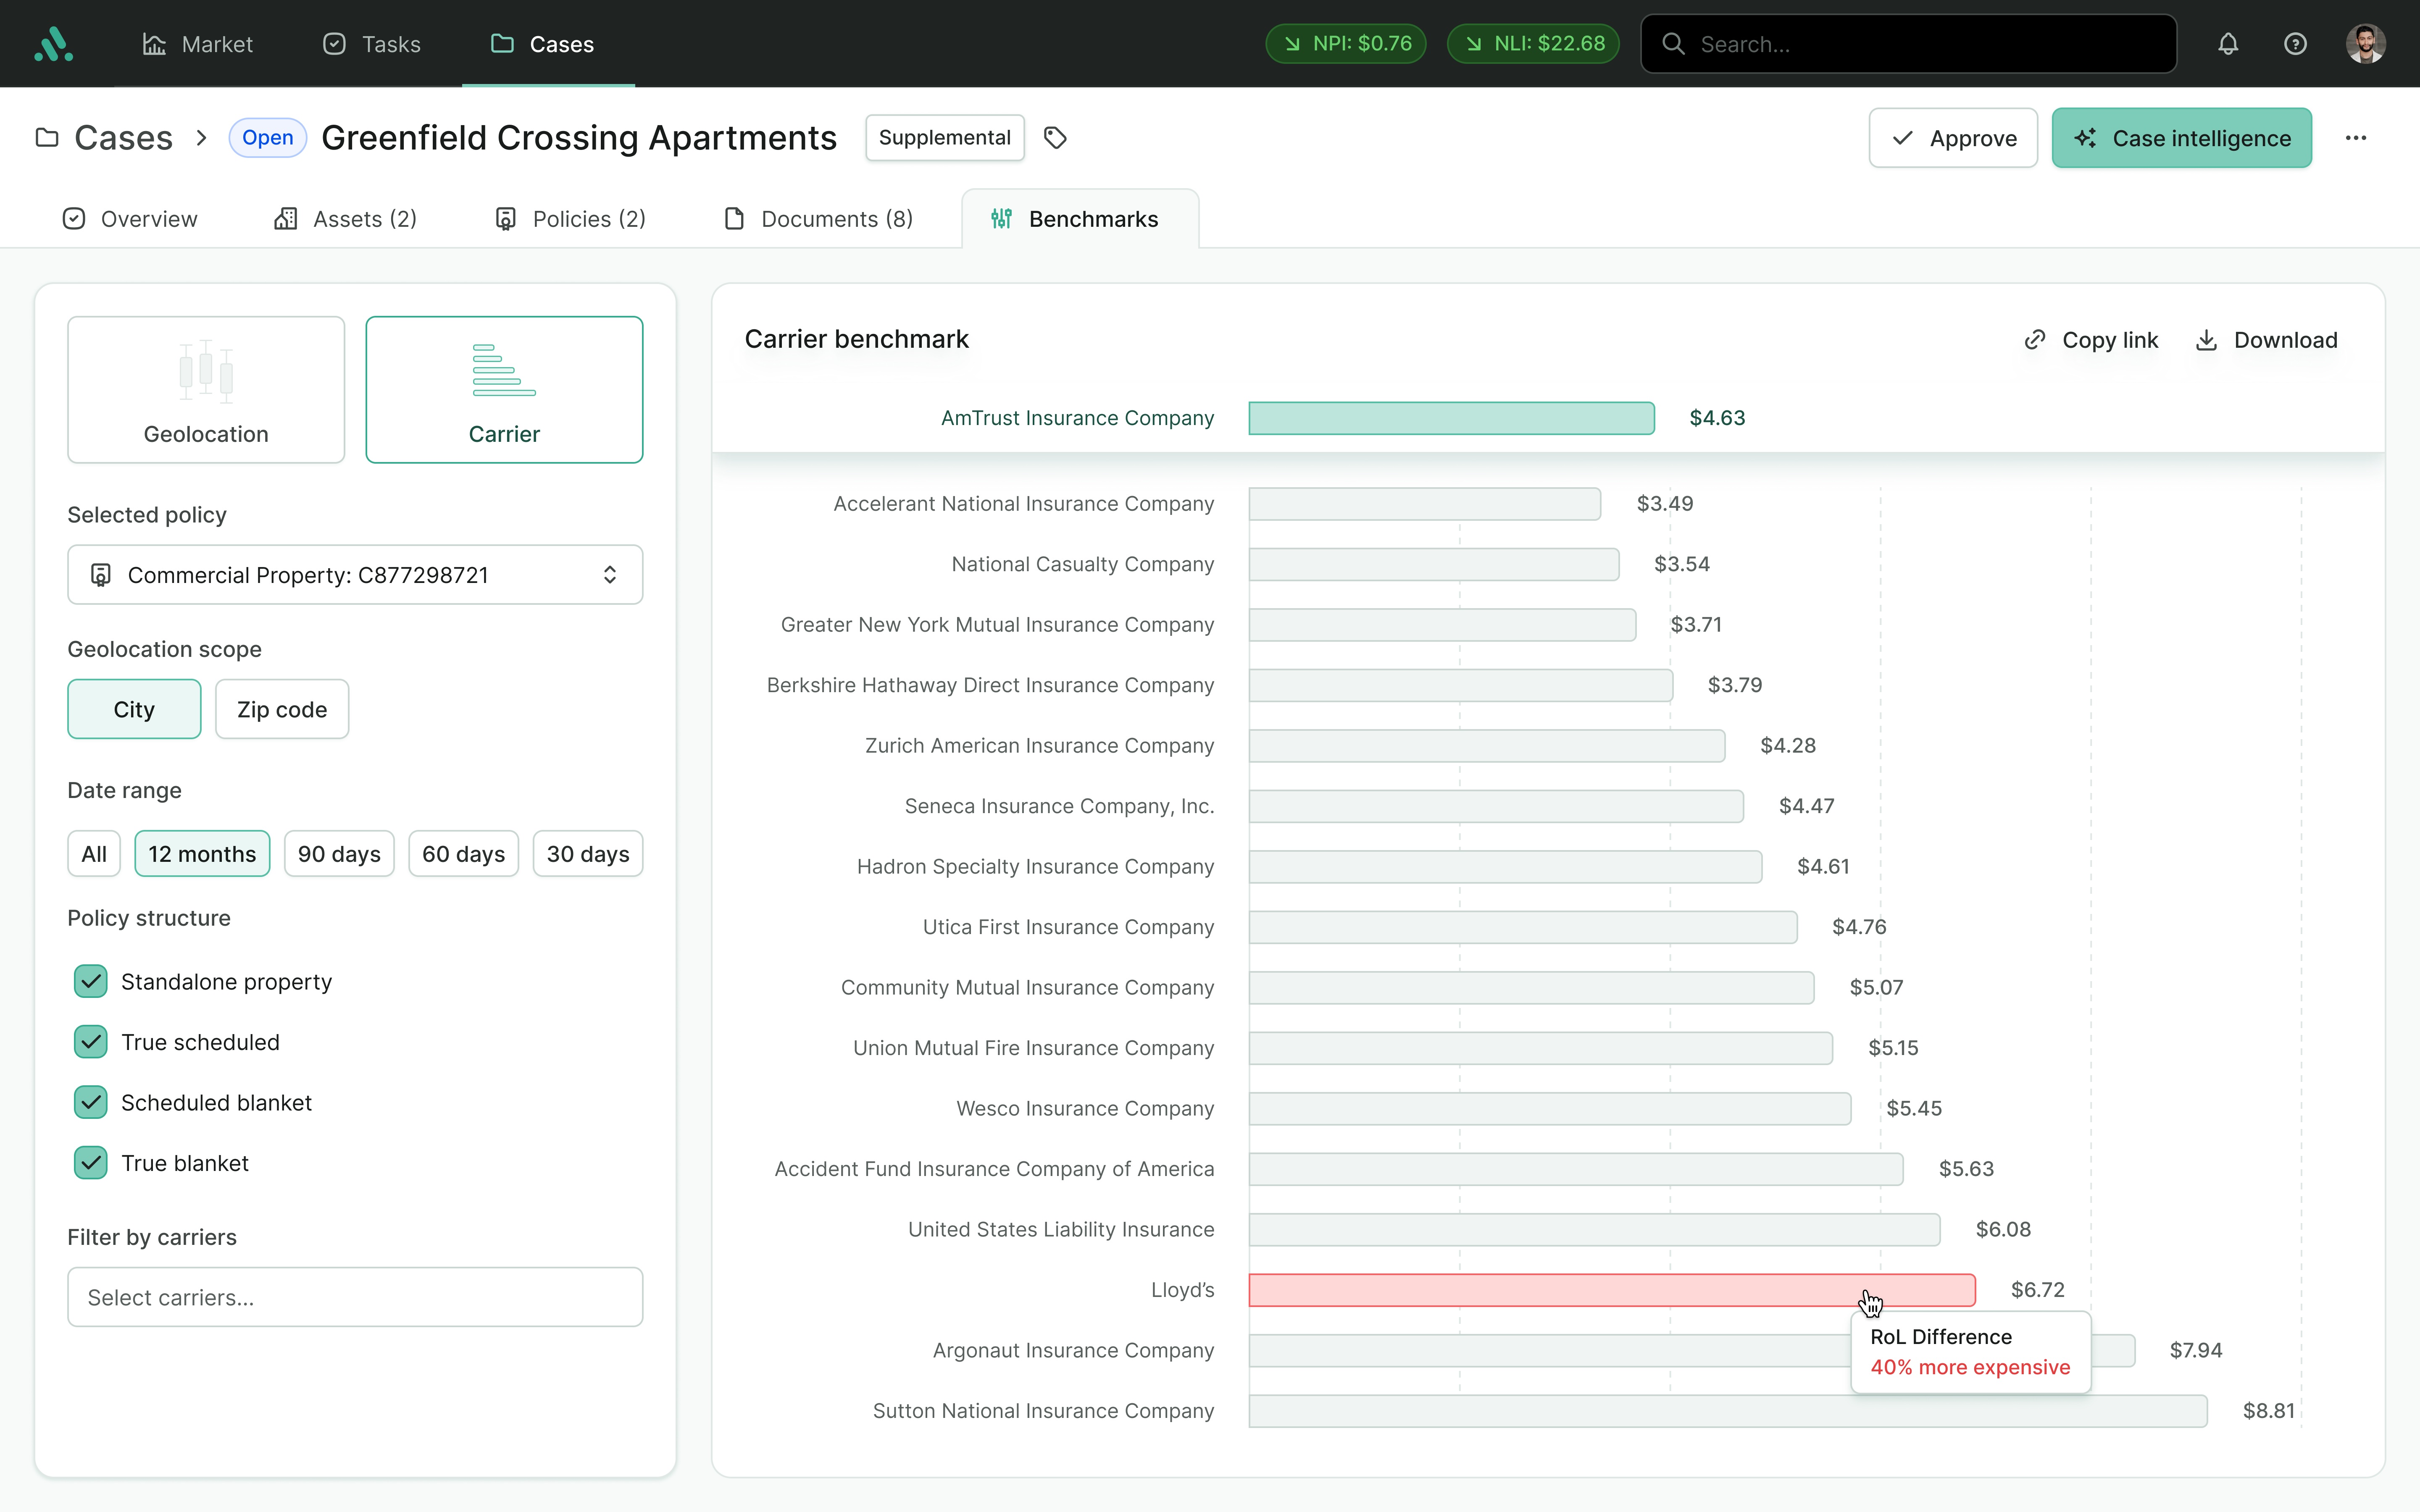Go to the Market nav item
The image size is (2420, 1512).
(x=197, y=44)
